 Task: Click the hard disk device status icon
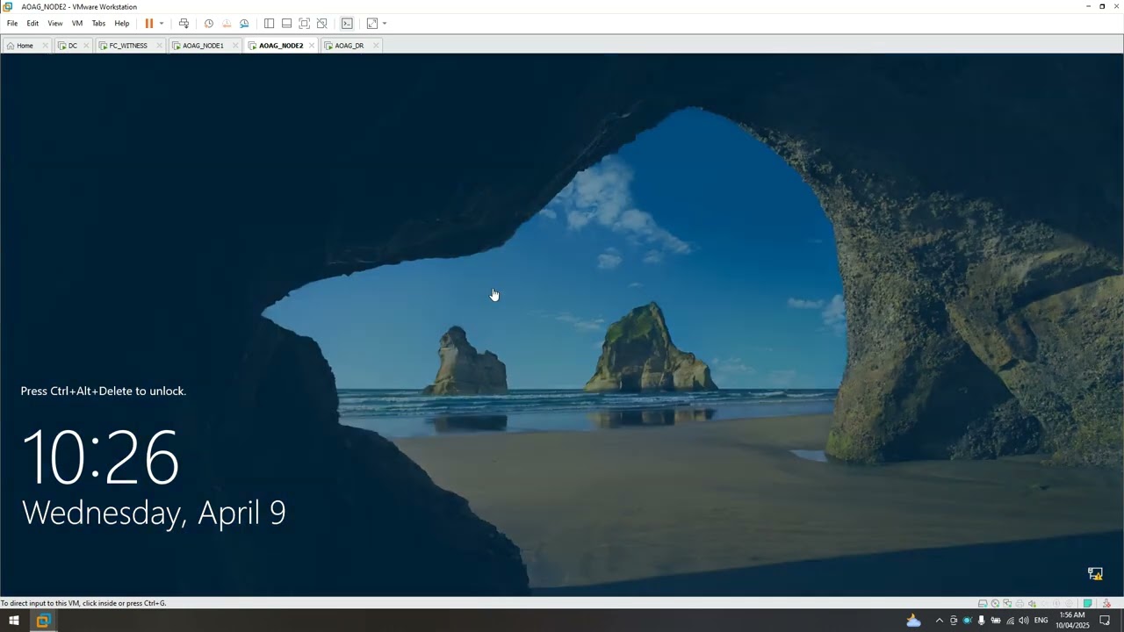[983, 603]
